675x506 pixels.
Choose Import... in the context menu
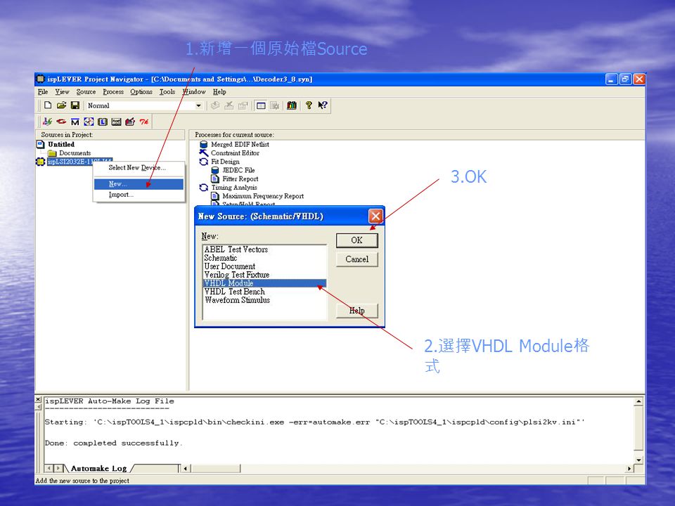(139, 195)
